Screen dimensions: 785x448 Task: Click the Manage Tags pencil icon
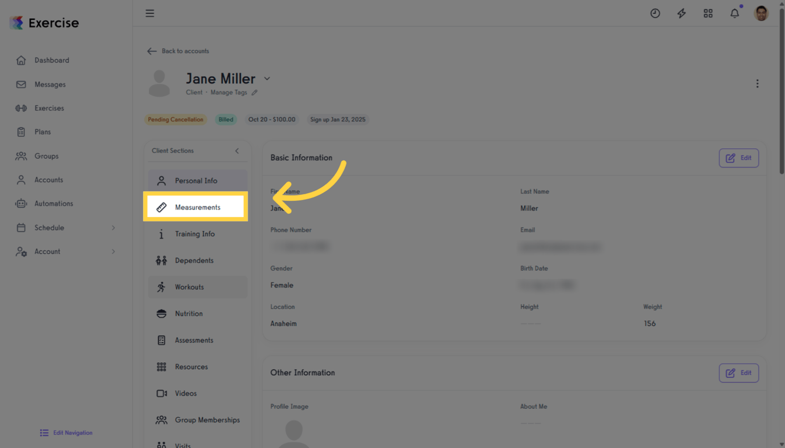pyautogui.click(x=255, y=92)
